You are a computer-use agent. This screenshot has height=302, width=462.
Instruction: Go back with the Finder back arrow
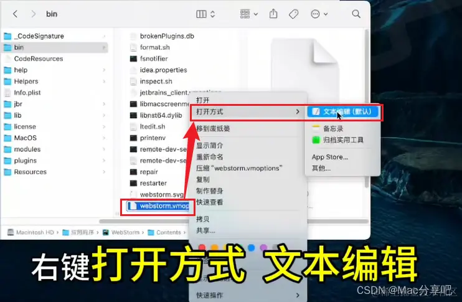pos(16,14)
